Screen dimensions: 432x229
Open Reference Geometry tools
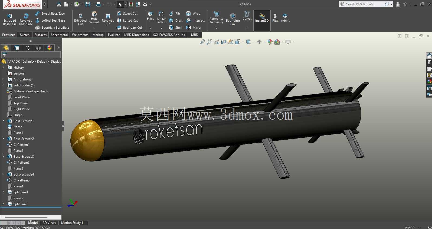coord(216,18)
